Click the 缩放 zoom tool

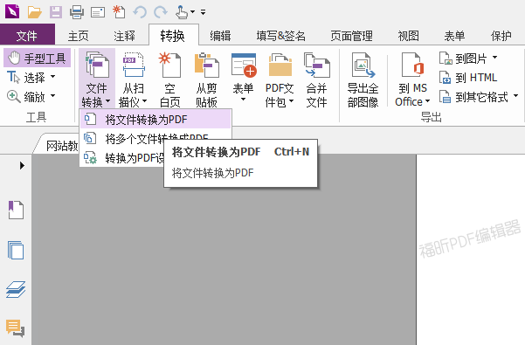pos(26,97)
